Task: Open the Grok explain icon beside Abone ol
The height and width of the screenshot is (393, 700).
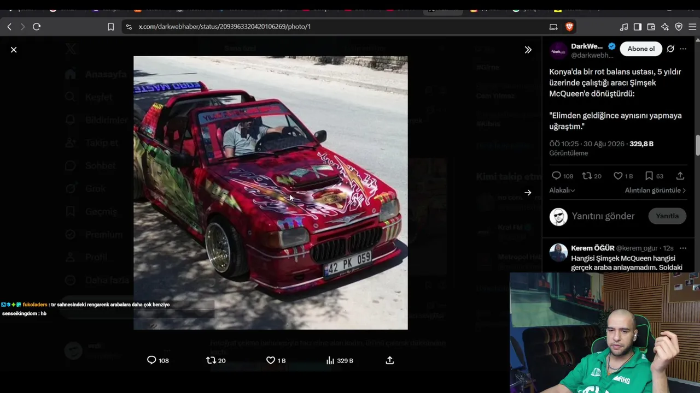Action: tap(670, 49)
